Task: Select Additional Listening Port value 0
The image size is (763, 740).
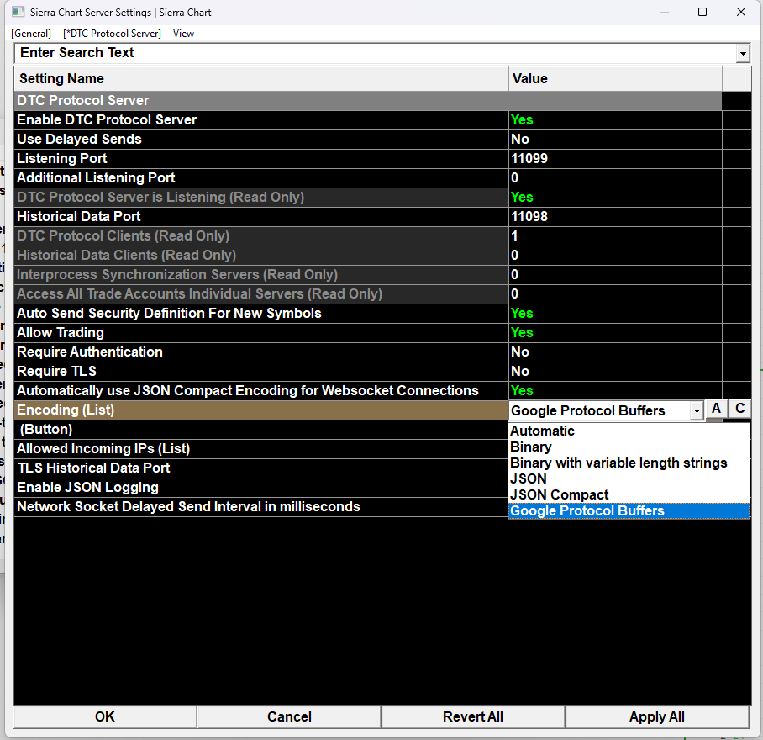Action: (x=615, y=177)
